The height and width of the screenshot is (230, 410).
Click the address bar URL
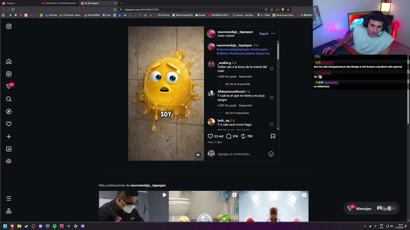pos(142,10)
